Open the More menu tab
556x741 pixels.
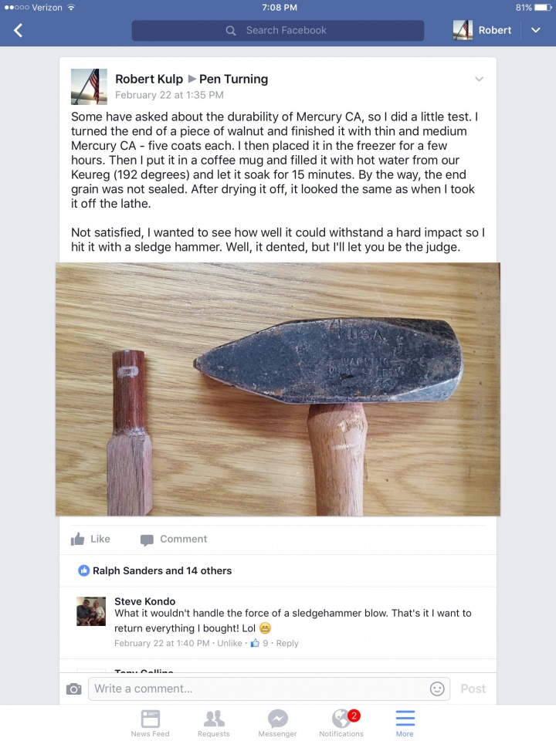click(x=405, y=723)
